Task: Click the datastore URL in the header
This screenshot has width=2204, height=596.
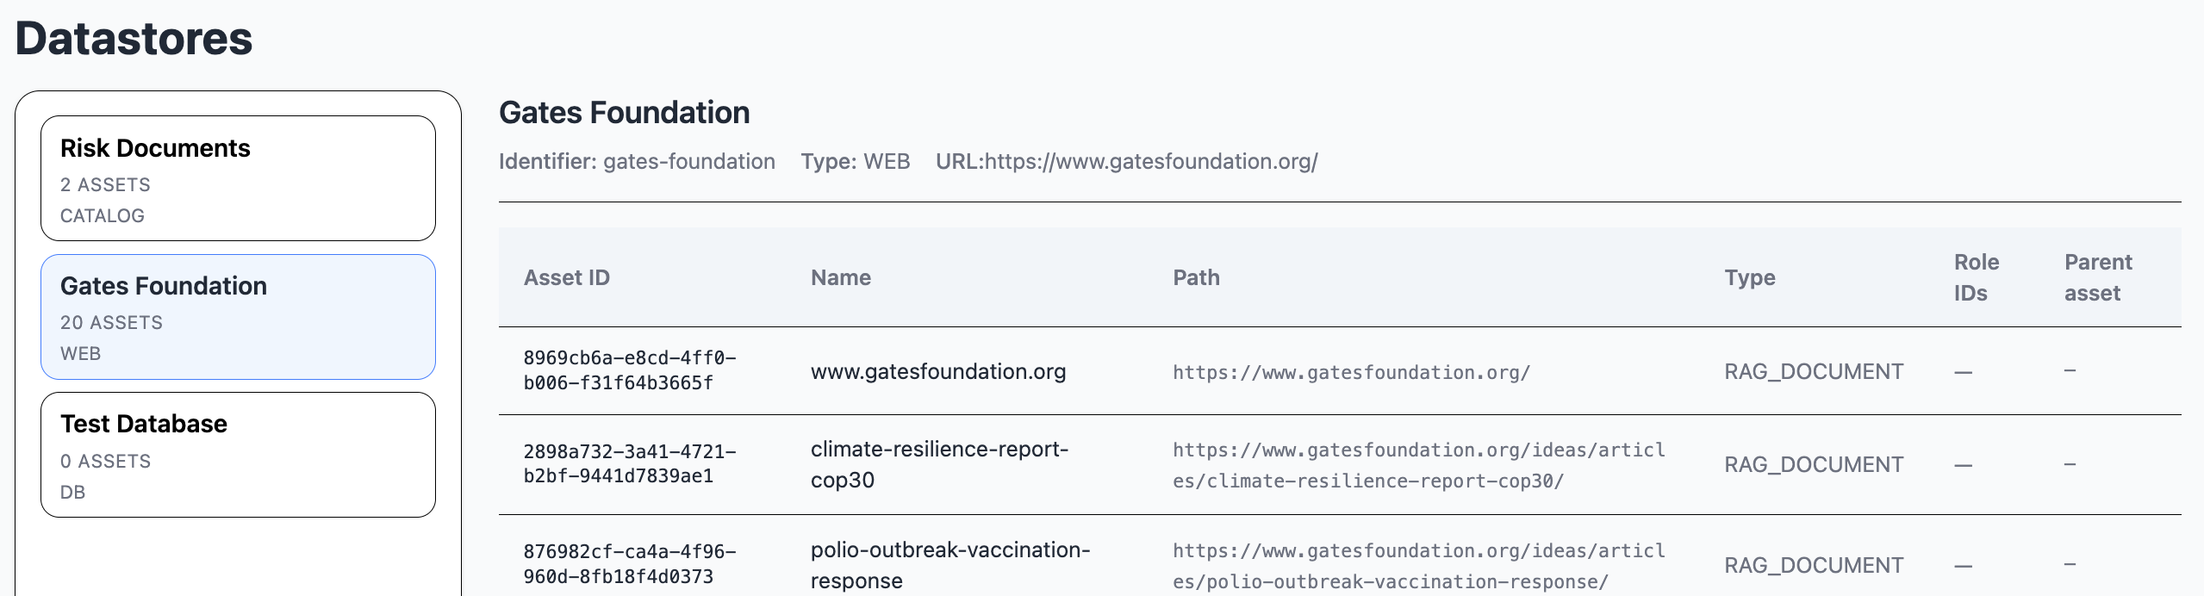Action: point(1151,161)
